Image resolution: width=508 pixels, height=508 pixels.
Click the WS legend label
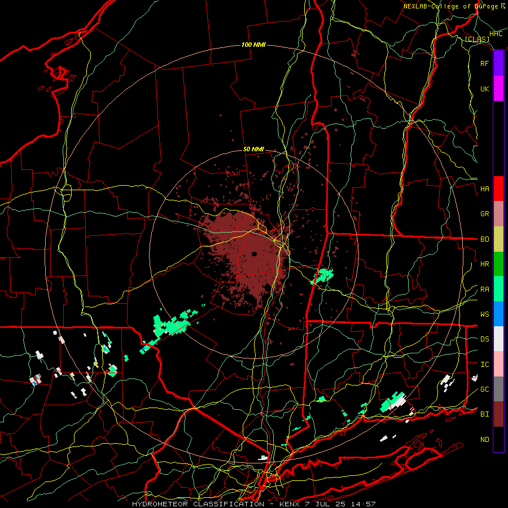coord(484,314)
